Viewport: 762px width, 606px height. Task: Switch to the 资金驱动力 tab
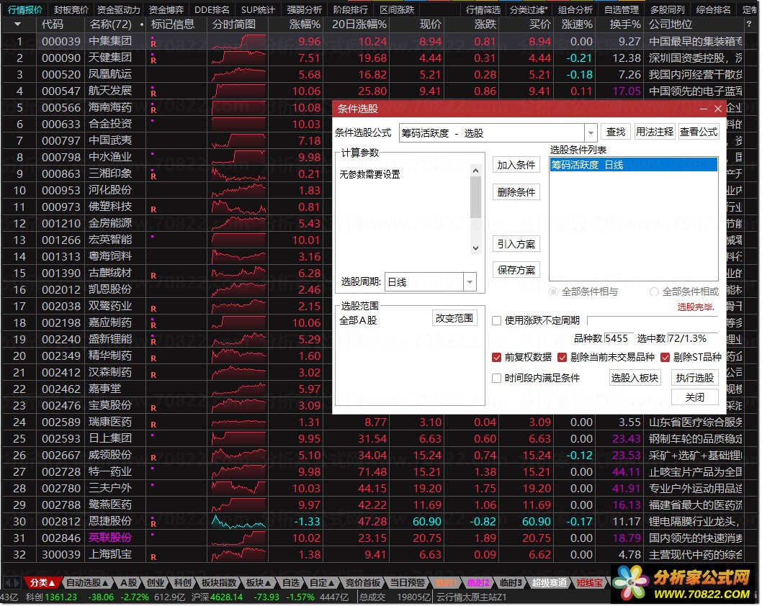[x=119, y=9]
